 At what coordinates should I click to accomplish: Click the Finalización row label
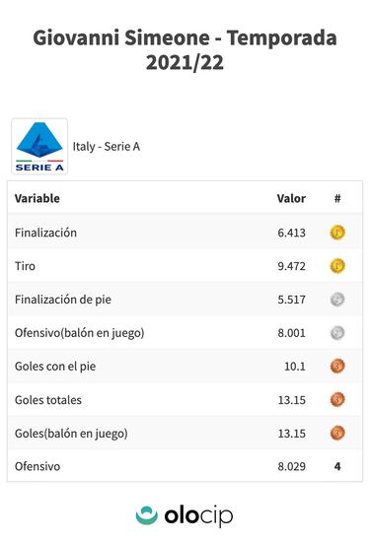coord(45,233)
